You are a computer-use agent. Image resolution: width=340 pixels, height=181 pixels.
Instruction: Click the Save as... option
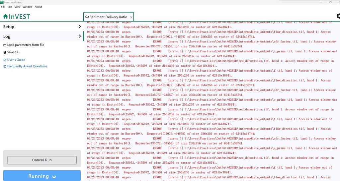[x=12, y=52]
